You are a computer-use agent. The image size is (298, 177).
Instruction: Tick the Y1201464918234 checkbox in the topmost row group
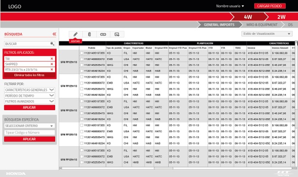(x=82, y=71)
